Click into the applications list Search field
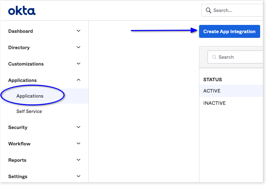Screen dimensions: 268x187 tap(239, 57)
